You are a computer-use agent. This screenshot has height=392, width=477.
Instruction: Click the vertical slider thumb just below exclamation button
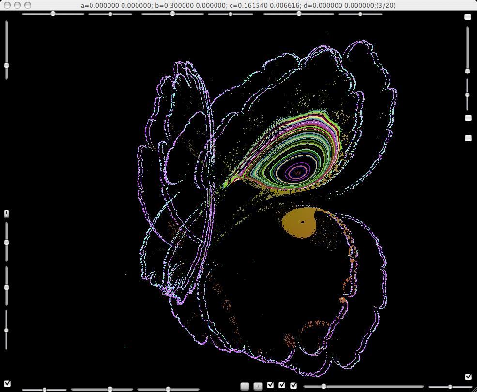6,242
